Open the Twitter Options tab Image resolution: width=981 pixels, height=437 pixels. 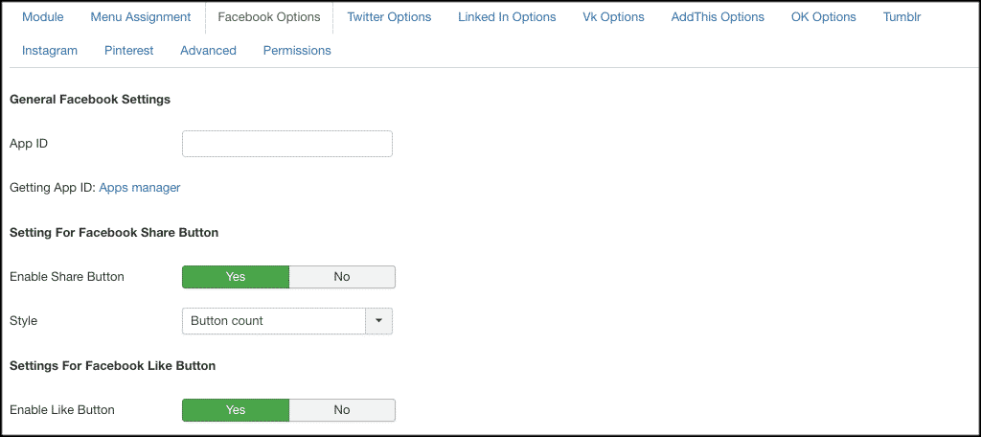click(389, 17)
